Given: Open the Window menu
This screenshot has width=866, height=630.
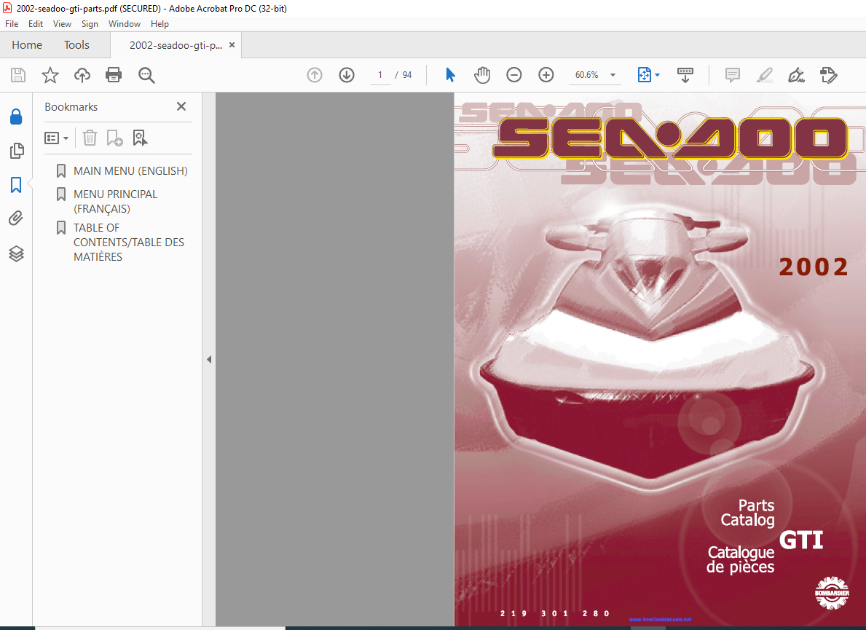Looking at the screenshot, I should pos(125,24).
